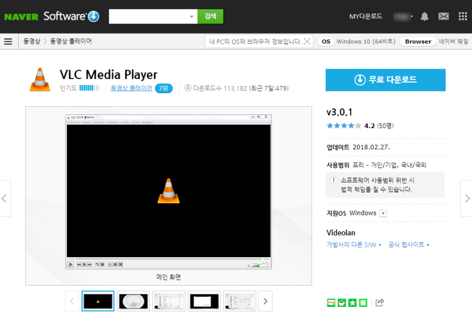The height and width of the screenshot is (321, 472).
Task: Select the fifth preferences thumbnail
Action: 240,301
